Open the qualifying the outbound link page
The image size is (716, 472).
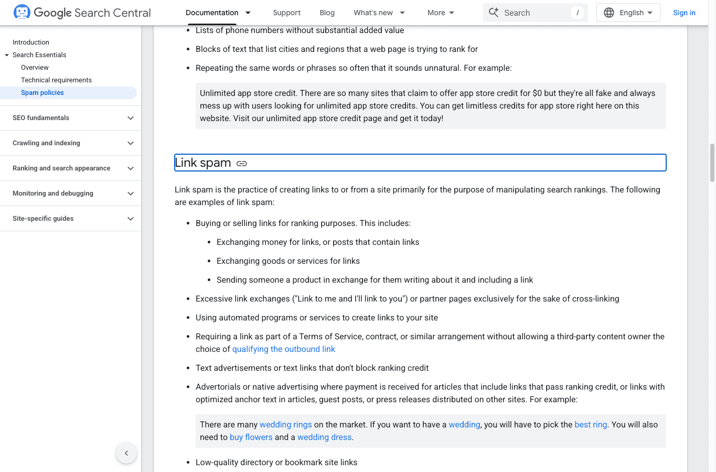coord(284,349)
